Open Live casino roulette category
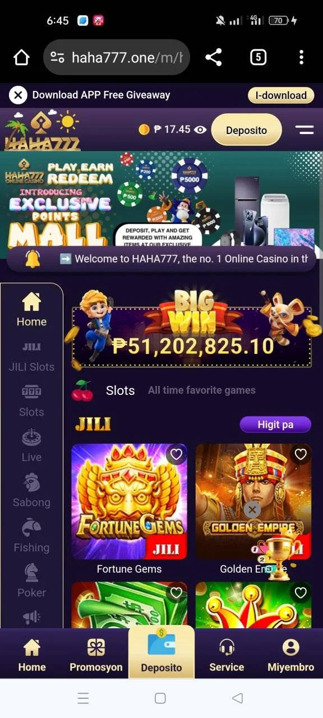Image resolution: width=323 pixels, height=718 pixels. coord(31,446)
